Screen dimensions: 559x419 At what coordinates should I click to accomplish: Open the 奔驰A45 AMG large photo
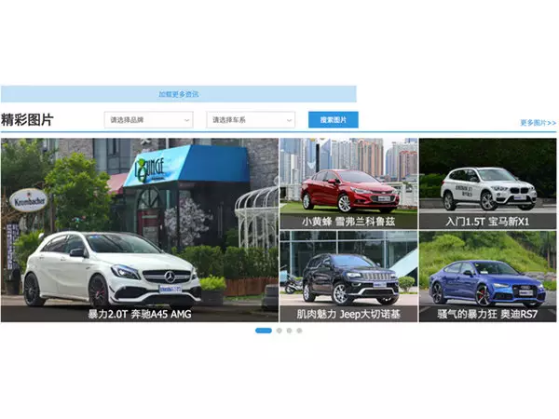[x=140, y=230]
